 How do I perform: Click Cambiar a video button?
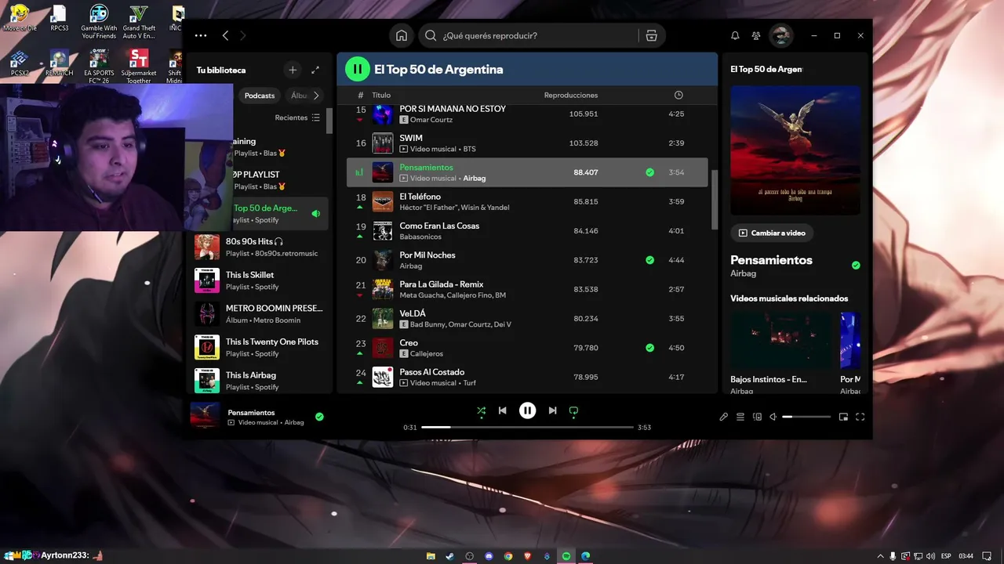coord(772,233)
